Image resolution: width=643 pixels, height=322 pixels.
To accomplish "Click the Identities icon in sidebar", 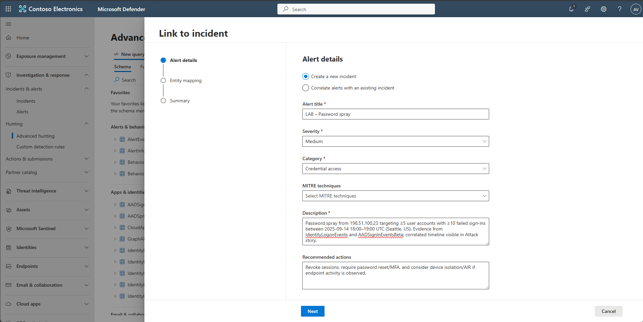I will click(9, 248).
